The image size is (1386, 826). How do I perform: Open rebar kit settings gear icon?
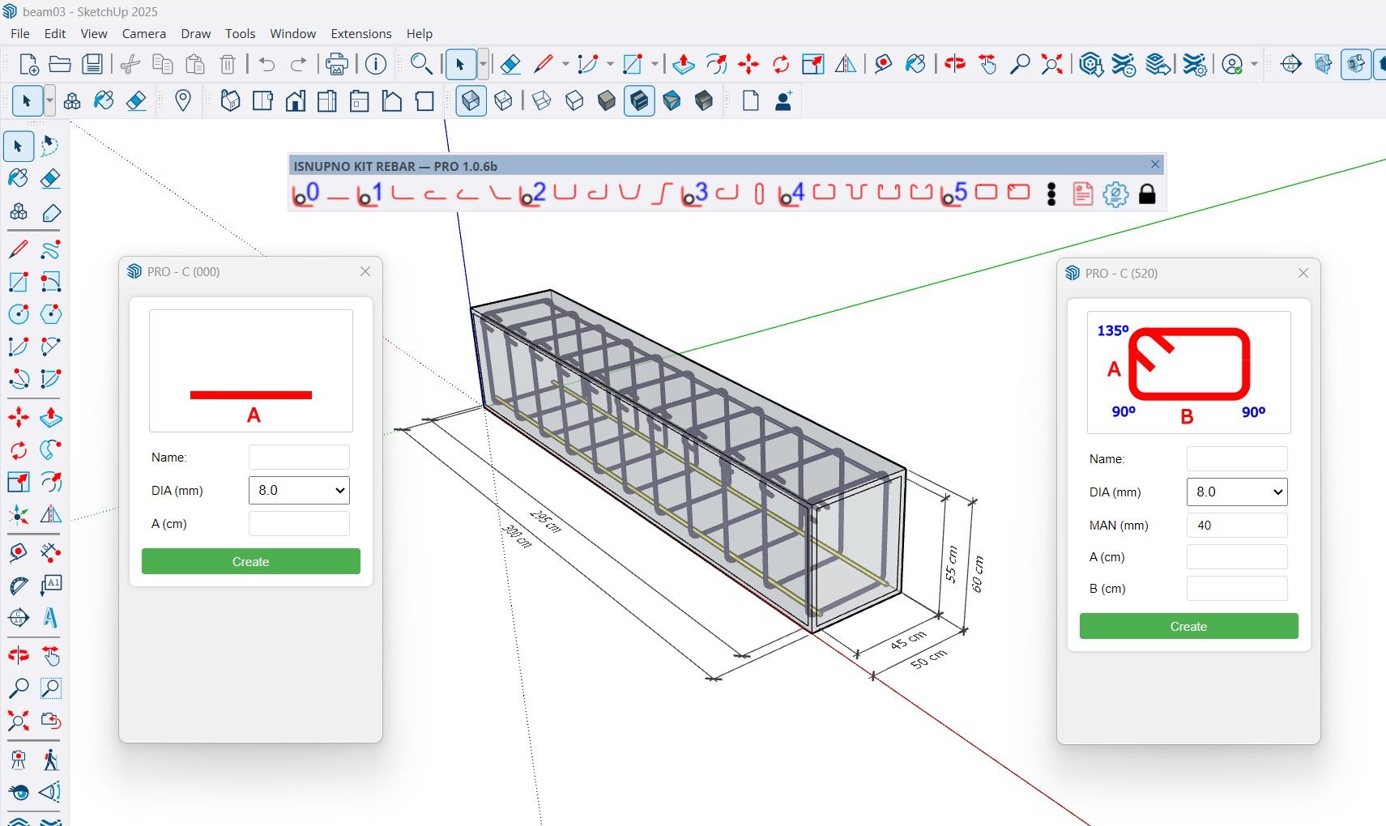tap(1115, 194)
